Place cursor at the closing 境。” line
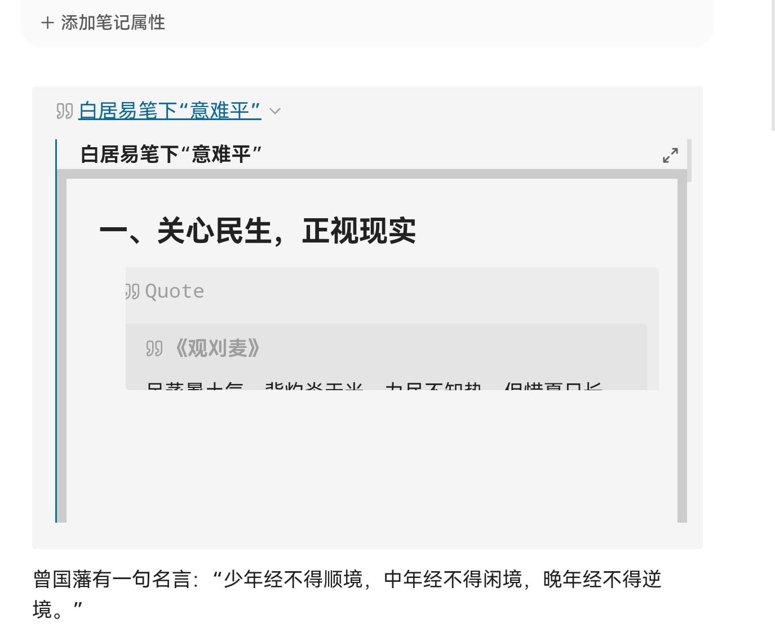The image size is (775, 627). pos(57,610)
